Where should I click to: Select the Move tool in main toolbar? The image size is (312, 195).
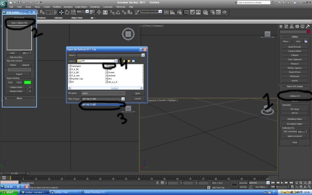click(x=61, y=12)
